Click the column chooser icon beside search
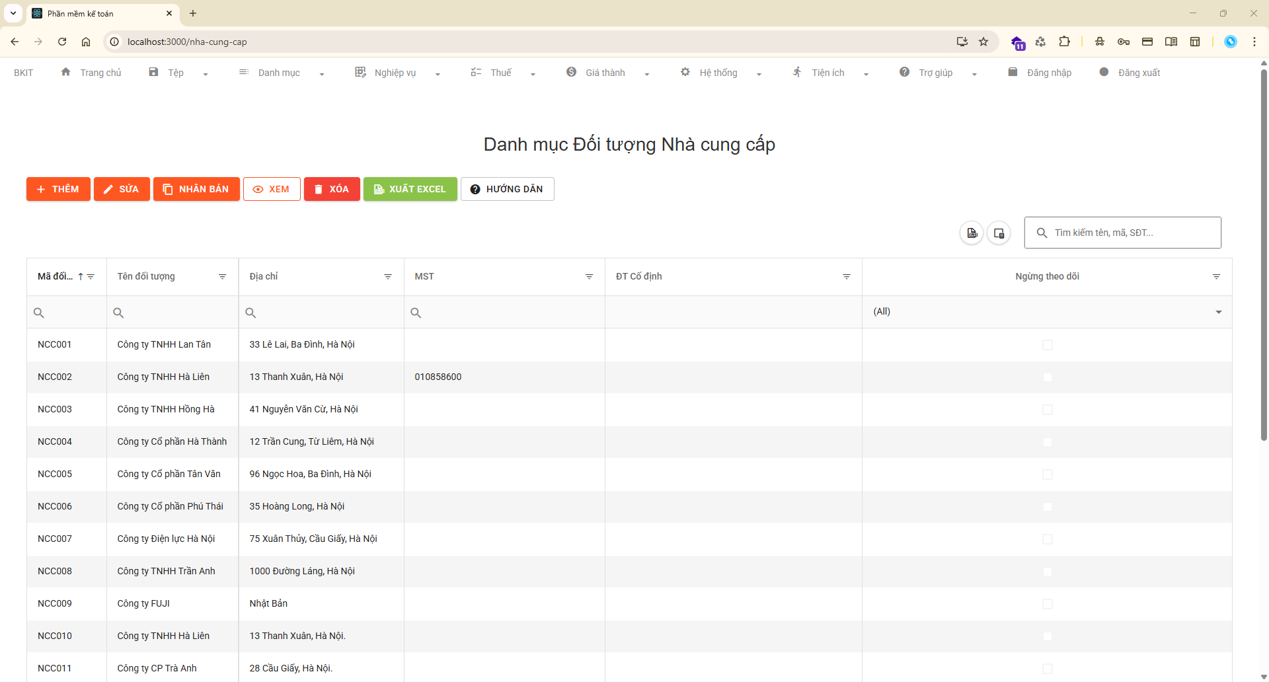The width and height of the screenshot is (1269, 682). [999, 233]
